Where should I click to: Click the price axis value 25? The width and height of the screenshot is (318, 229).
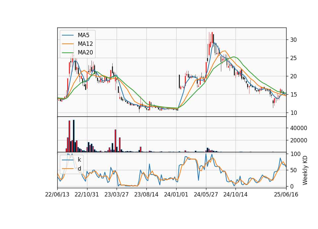293,58
